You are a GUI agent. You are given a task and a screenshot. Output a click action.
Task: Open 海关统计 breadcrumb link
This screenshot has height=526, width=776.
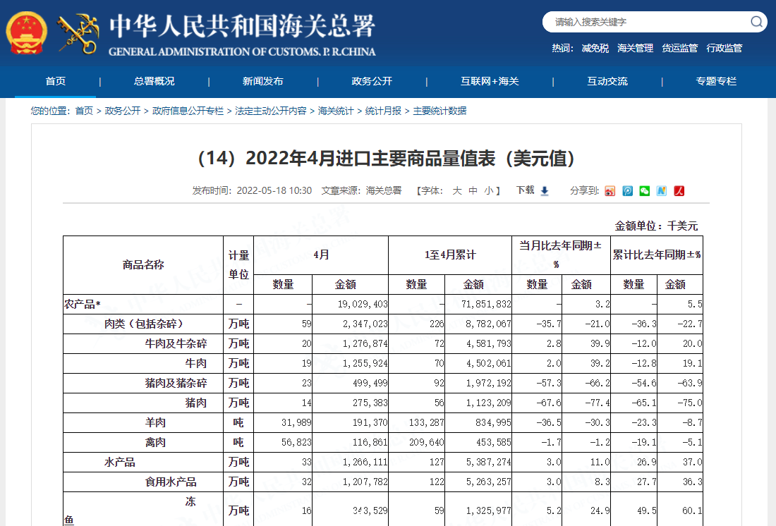(x=336, y=111)
